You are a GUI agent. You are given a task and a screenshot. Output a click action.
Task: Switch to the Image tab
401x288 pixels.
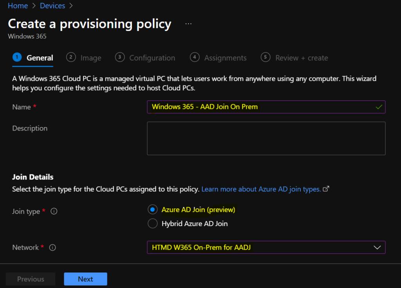click(91, 58)
